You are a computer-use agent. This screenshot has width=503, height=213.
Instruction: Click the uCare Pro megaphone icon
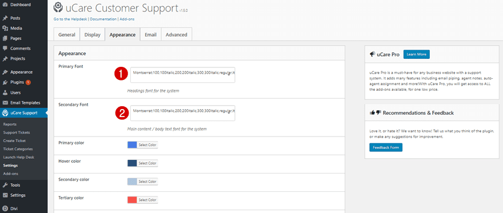tap(372, 54)
